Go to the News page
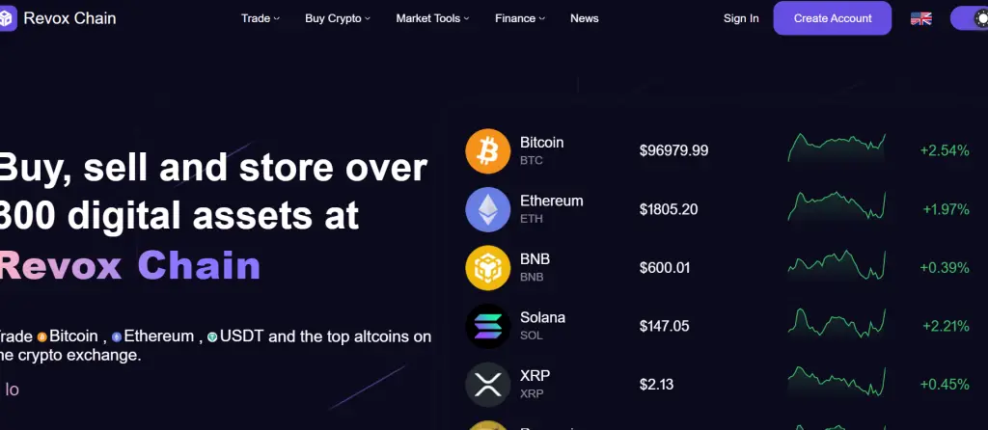This screenshot has height=430, width=988. click(x=584, y=18)
